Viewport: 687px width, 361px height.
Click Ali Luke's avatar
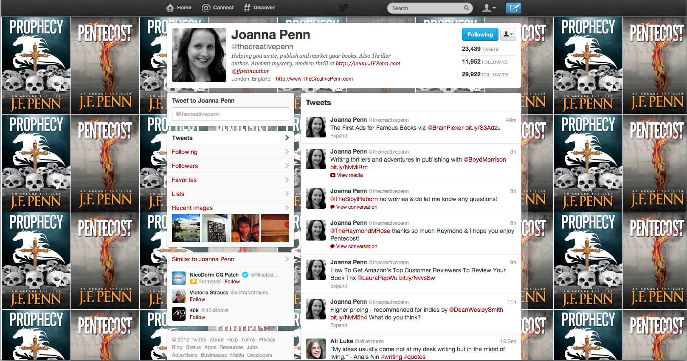[316, 349]
